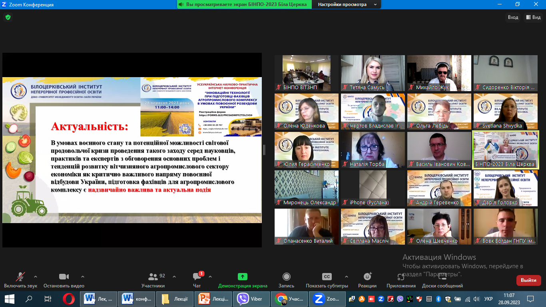Screen dimensions: 546x307
Task: Click the divider handle between slide and gallery
Action: (x=264, y=150)
